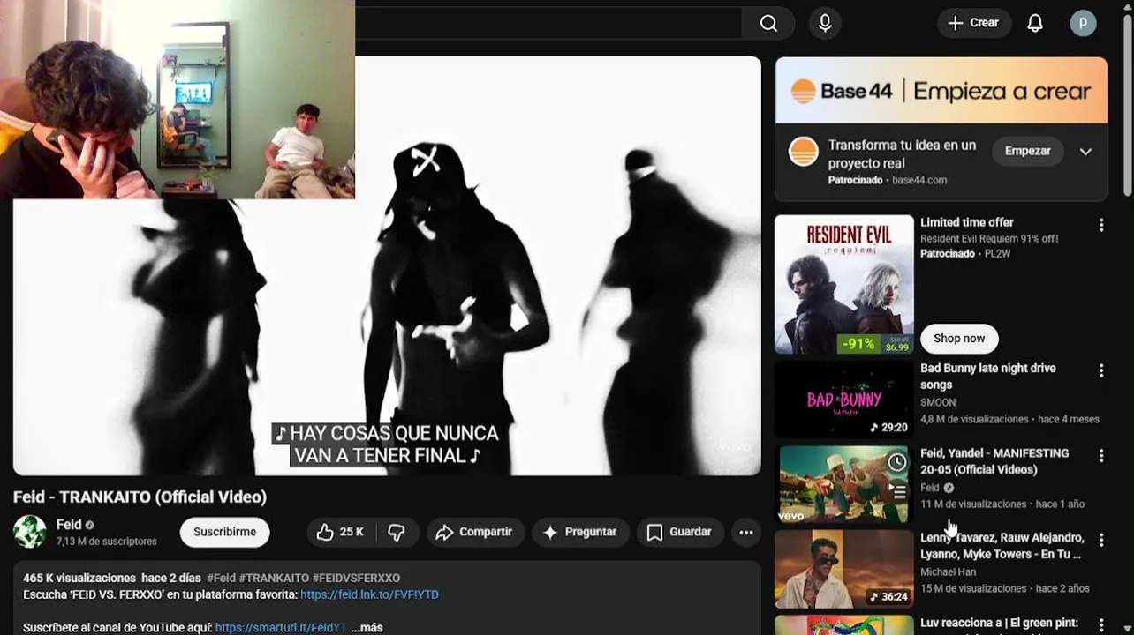Open options for Lenny Tavarez mix video
Screen dimensions: 1134x635
(x=1100, y=540)
